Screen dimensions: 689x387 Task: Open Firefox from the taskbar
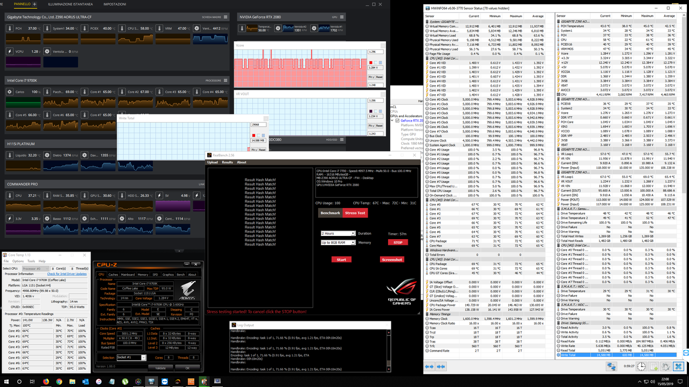45,381
